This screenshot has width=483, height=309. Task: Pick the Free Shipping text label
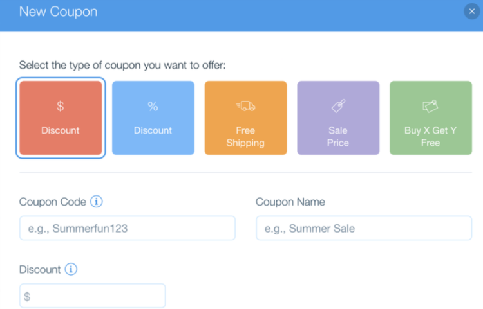pyautogui.click(x=245, y=137)
